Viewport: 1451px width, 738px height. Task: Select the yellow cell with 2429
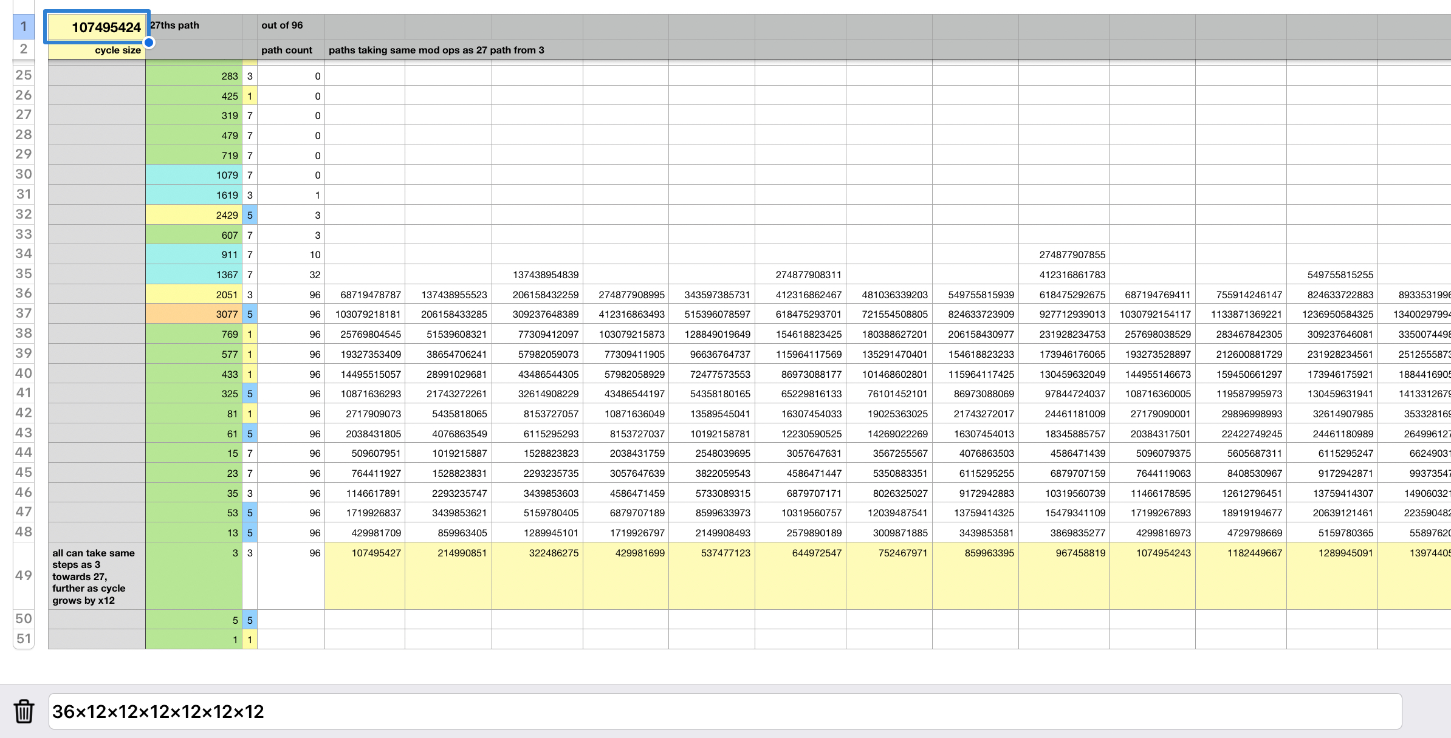pyautogui.click(x=193, y=215)
